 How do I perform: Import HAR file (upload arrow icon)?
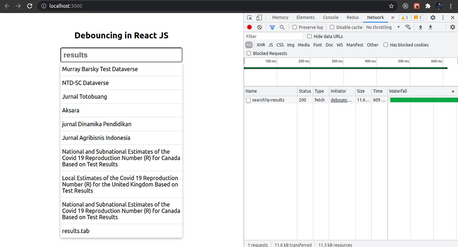pos(420,27)
